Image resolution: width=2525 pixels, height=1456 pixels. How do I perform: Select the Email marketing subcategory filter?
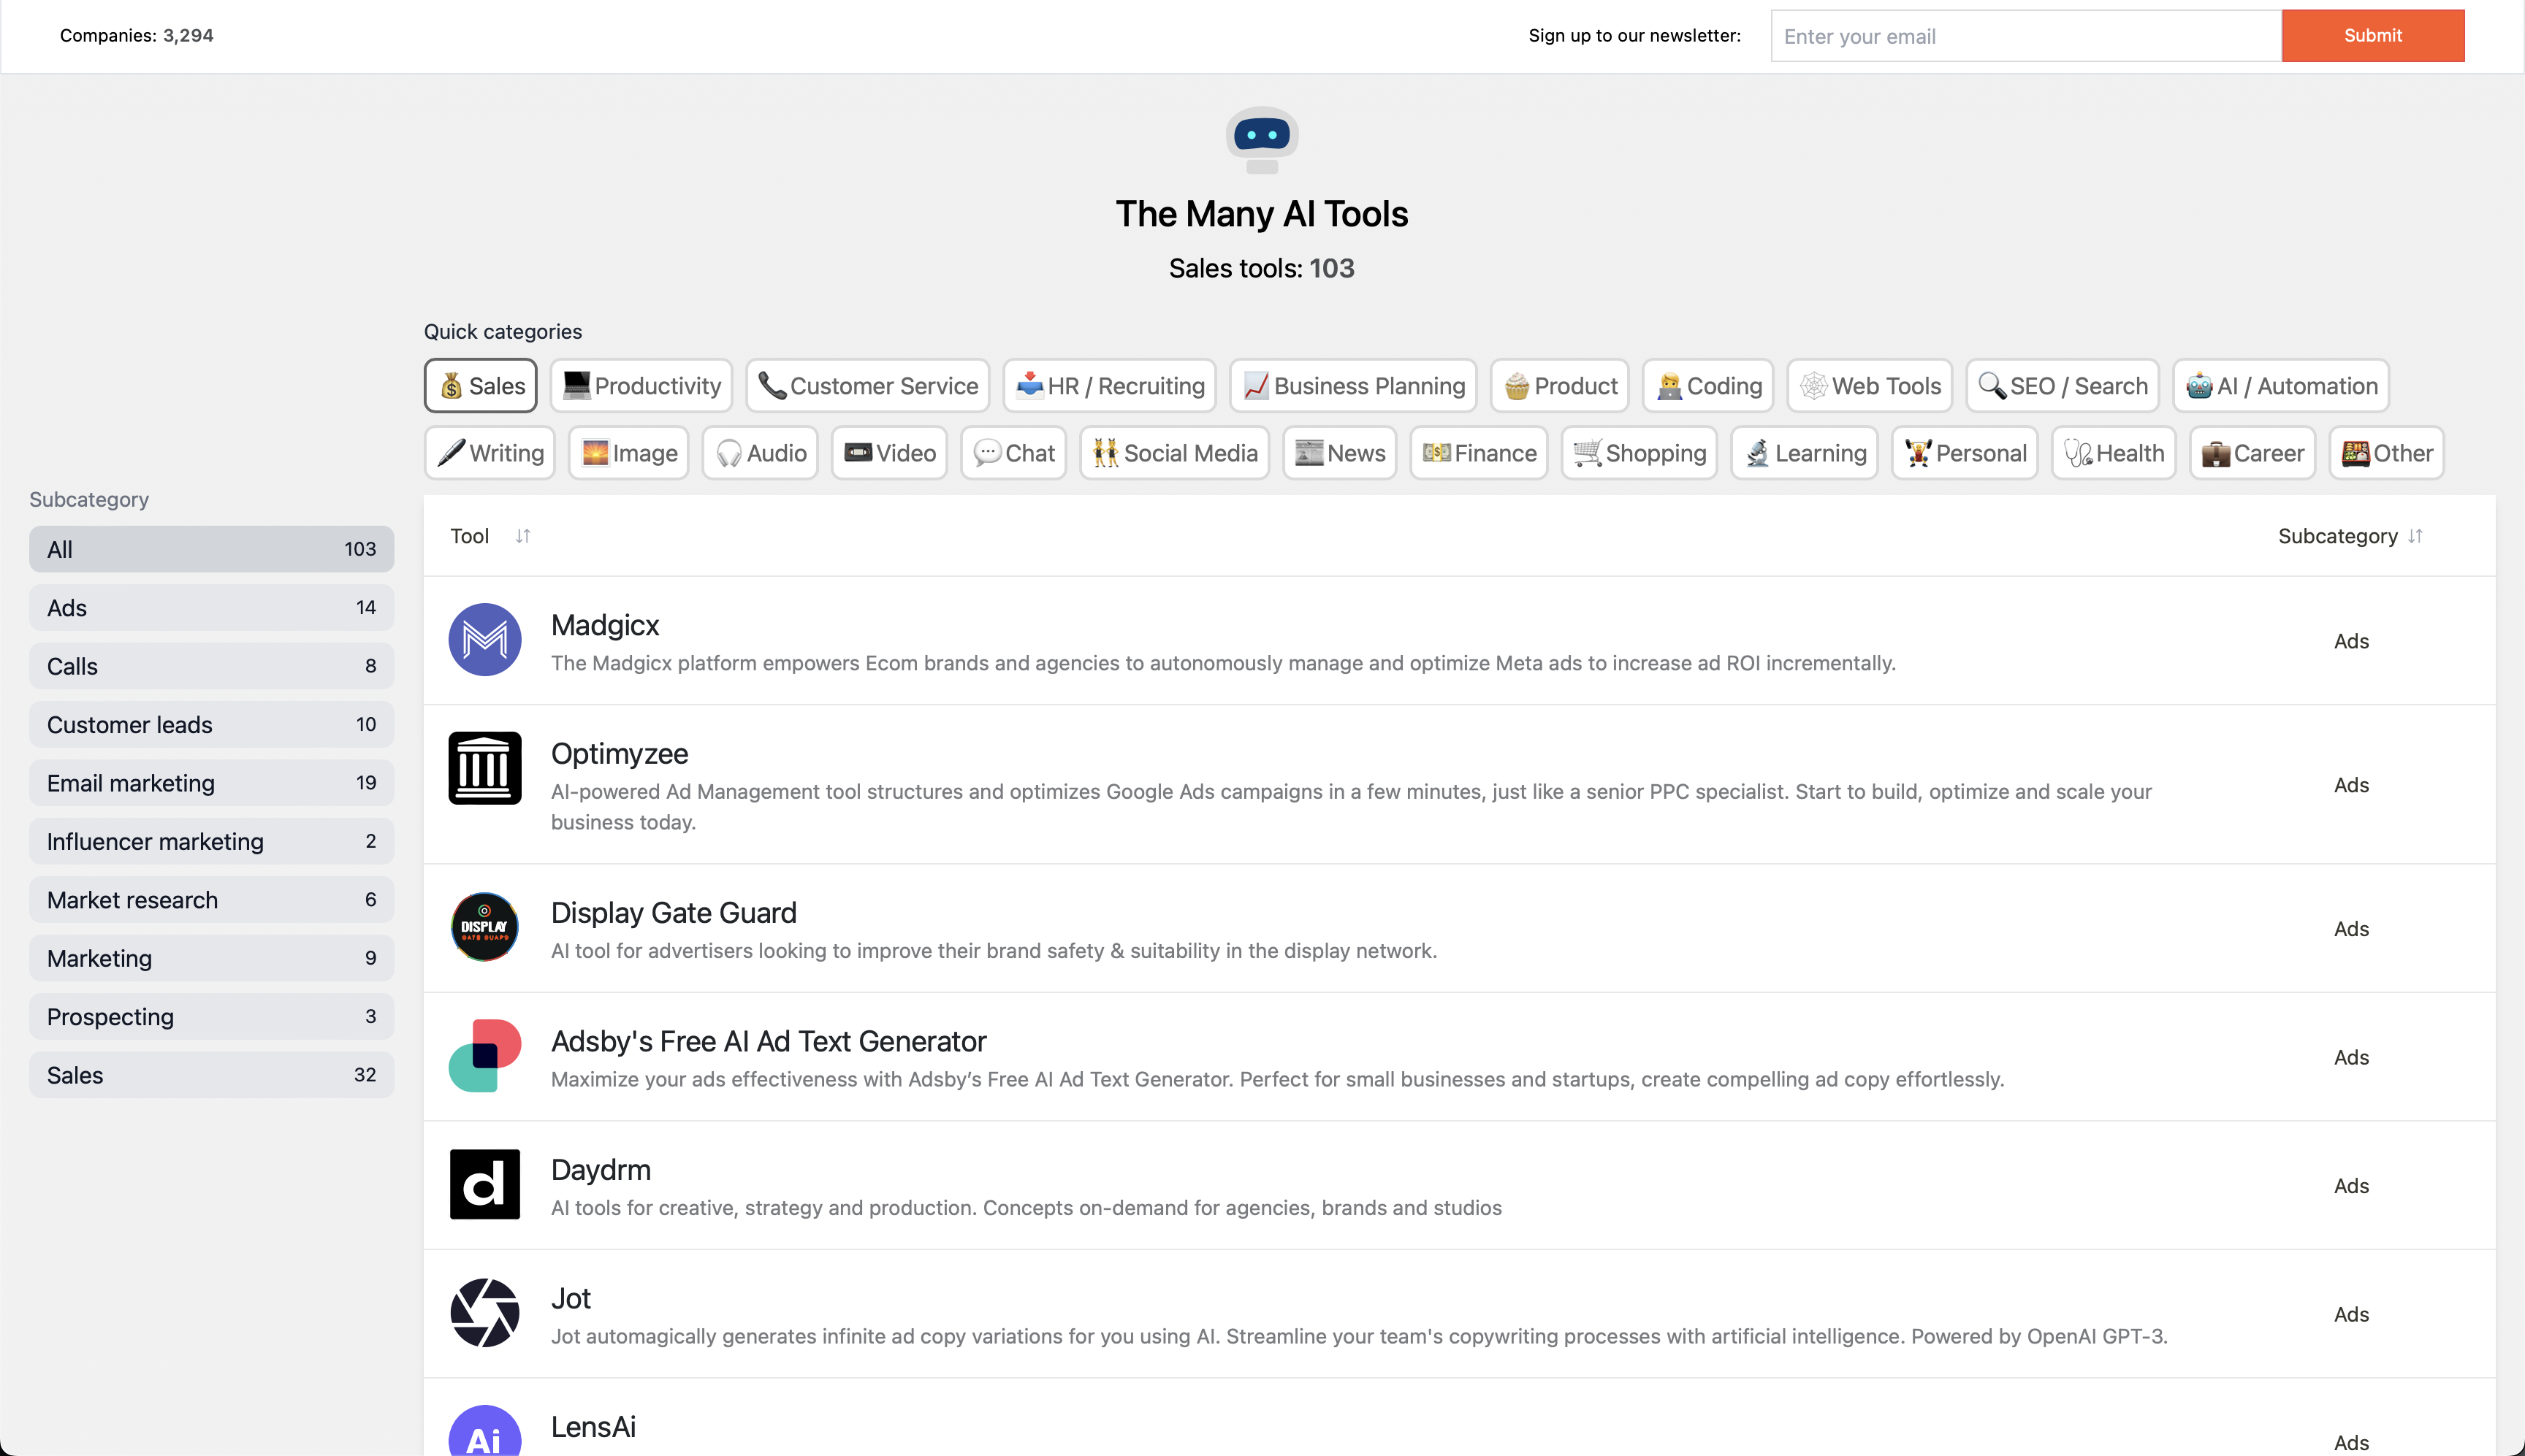(x=211, y=783)
